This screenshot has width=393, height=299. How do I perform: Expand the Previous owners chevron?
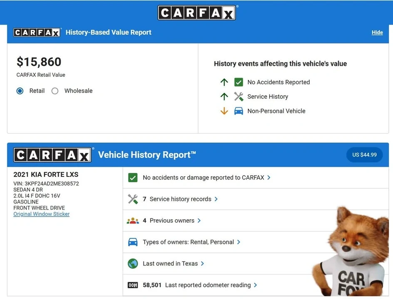click(x=199, y=221)
